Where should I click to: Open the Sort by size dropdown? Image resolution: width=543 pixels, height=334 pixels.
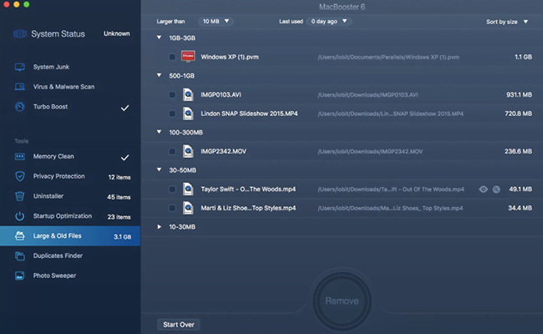click(x=506, y=22)
